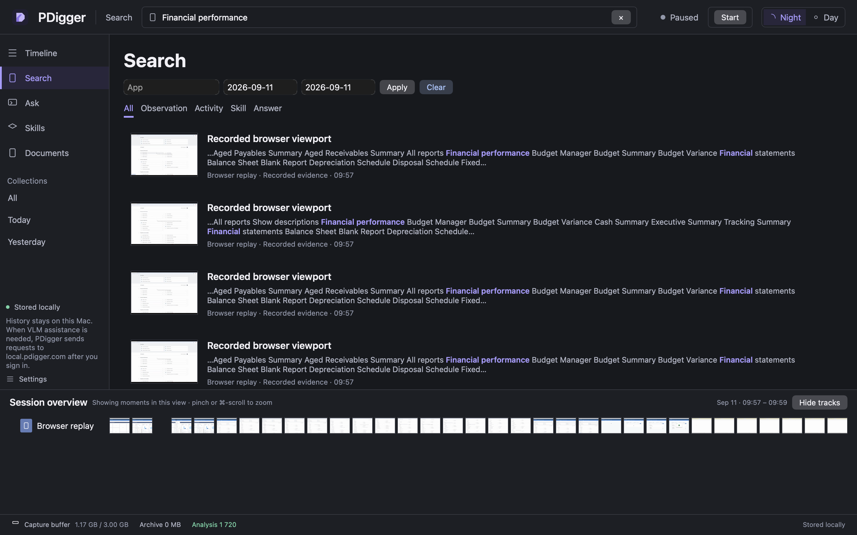
Task: Click the Sep 11 · 09:57 – 09:59 range text
Action: [x=752, y=402]
